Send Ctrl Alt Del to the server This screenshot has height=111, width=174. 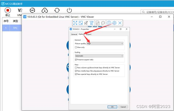pyautogui.click(x=92, y=23)
